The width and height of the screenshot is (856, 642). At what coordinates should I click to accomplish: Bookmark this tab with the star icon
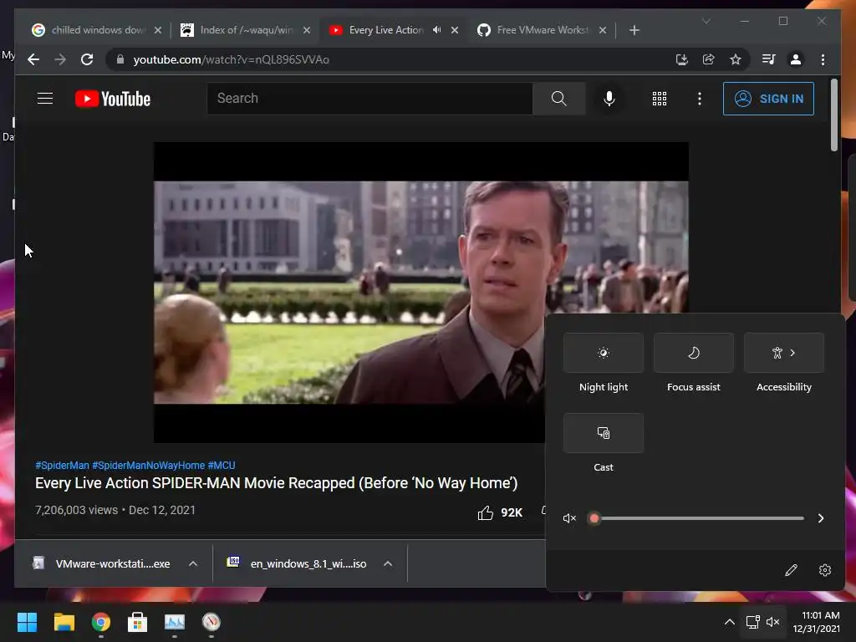point(736,59)
